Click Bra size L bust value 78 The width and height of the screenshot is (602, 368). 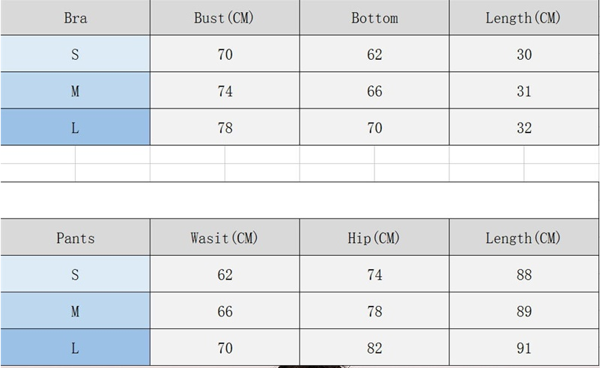225,127
